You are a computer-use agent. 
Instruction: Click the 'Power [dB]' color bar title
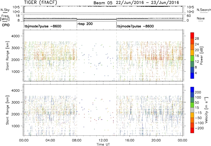click(x=202, y=56)
